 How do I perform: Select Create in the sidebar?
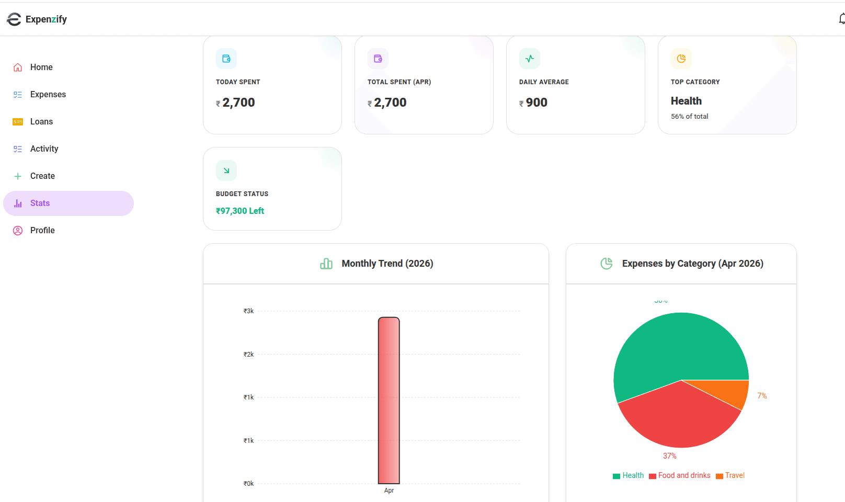42,176
